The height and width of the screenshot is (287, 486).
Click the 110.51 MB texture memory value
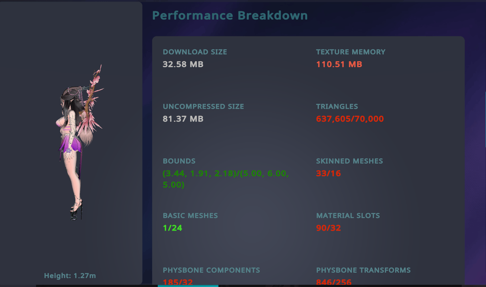(339, 64)
